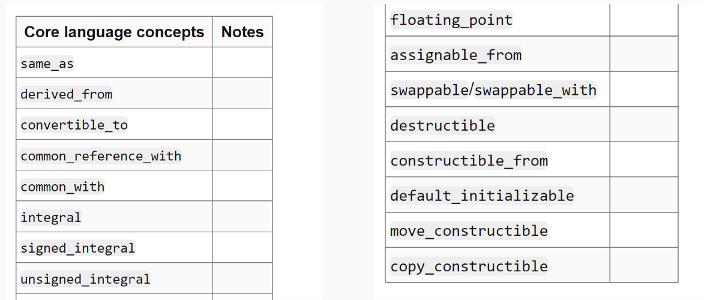Select the destructible concept

442,125
